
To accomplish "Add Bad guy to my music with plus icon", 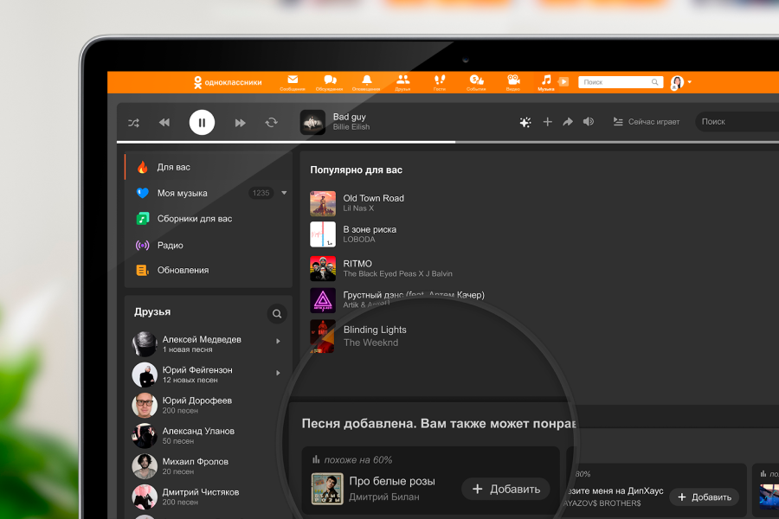I will (547, 122).
